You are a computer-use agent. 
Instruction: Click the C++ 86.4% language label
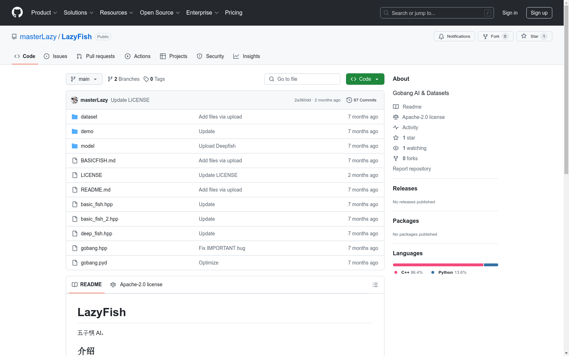(409, 272)
